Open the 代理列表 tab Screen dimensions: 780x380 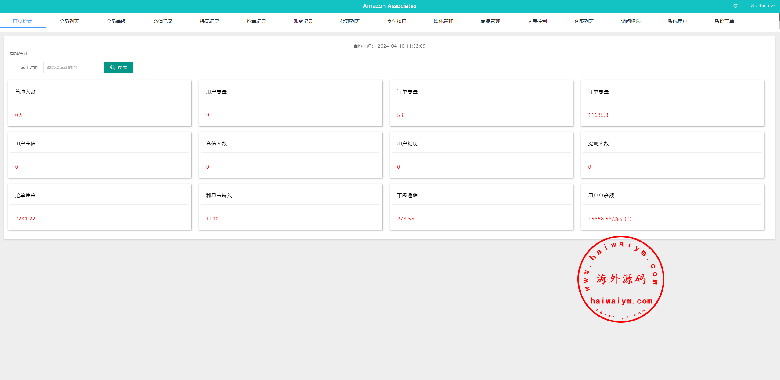point(350,21)
